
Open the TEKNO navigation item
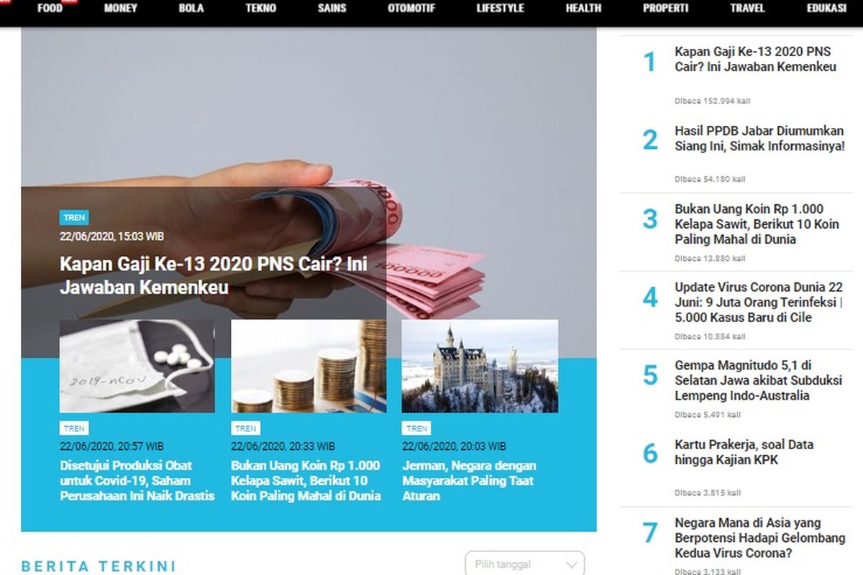(260, 9)
